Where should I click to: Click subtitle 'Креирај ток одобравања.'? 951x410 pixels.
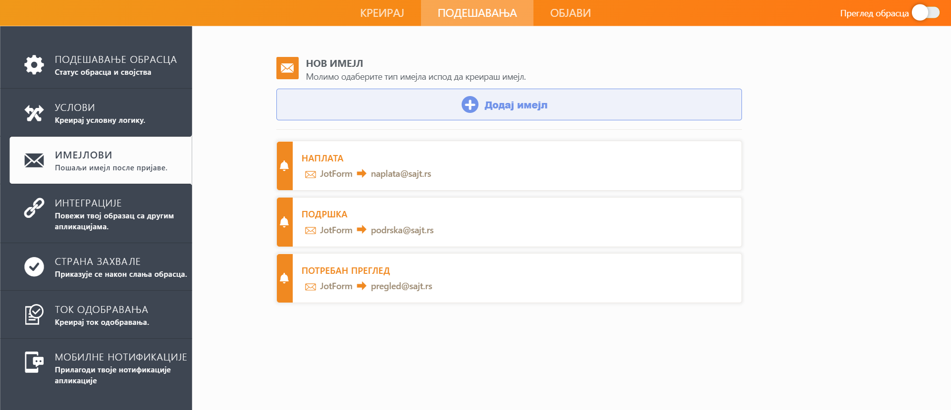click(x=102, y=322)
